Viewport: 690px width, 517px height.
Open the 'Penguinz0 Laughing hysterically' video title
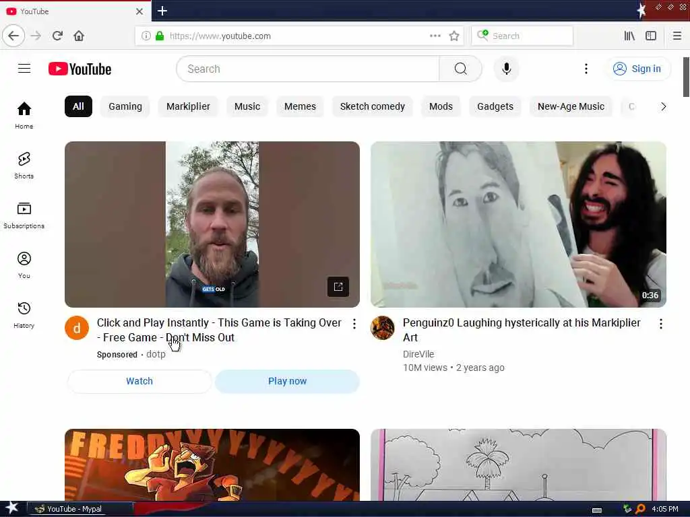point(522,330)
